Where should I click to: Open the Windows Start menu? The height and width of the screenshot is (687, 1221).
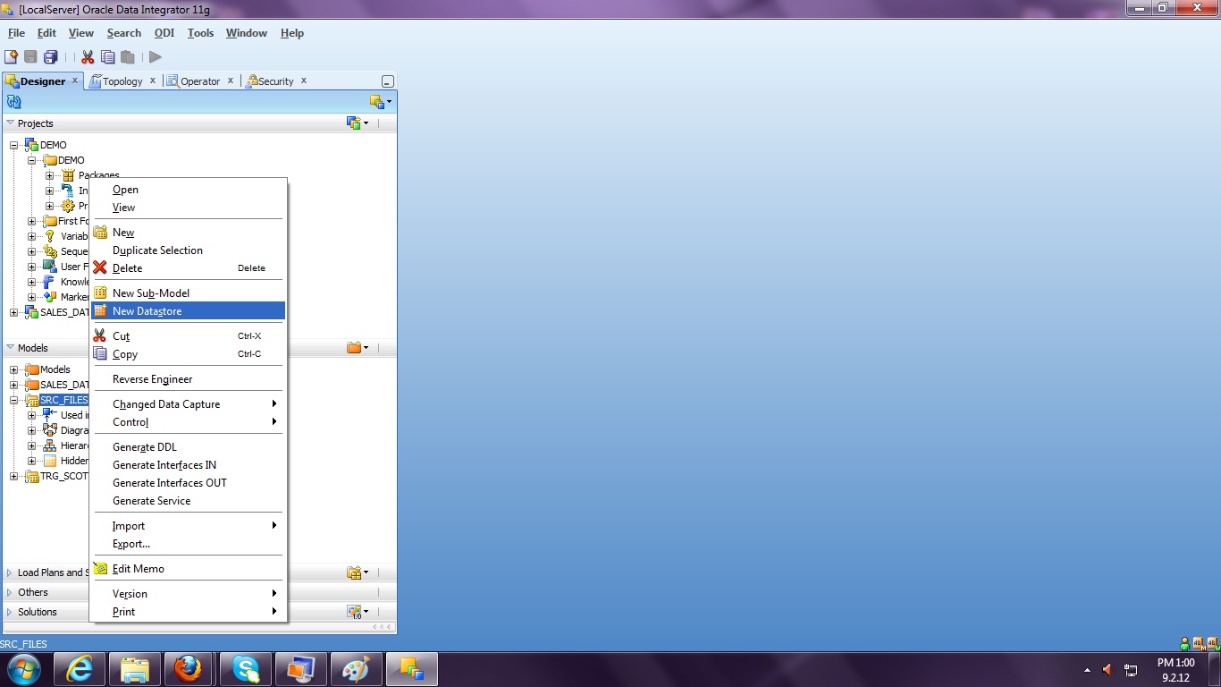[x=23, y=668]
